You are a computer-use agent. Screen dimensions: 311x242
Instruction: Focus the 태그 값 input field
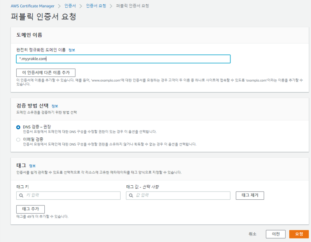pos(178,195)
